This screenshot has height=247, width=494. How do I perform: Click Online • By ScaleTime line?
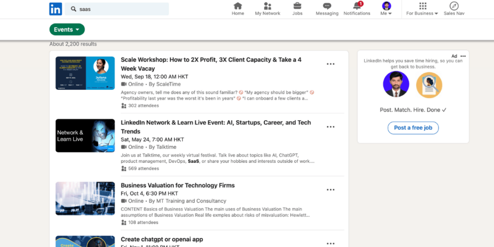click(151, 84)
